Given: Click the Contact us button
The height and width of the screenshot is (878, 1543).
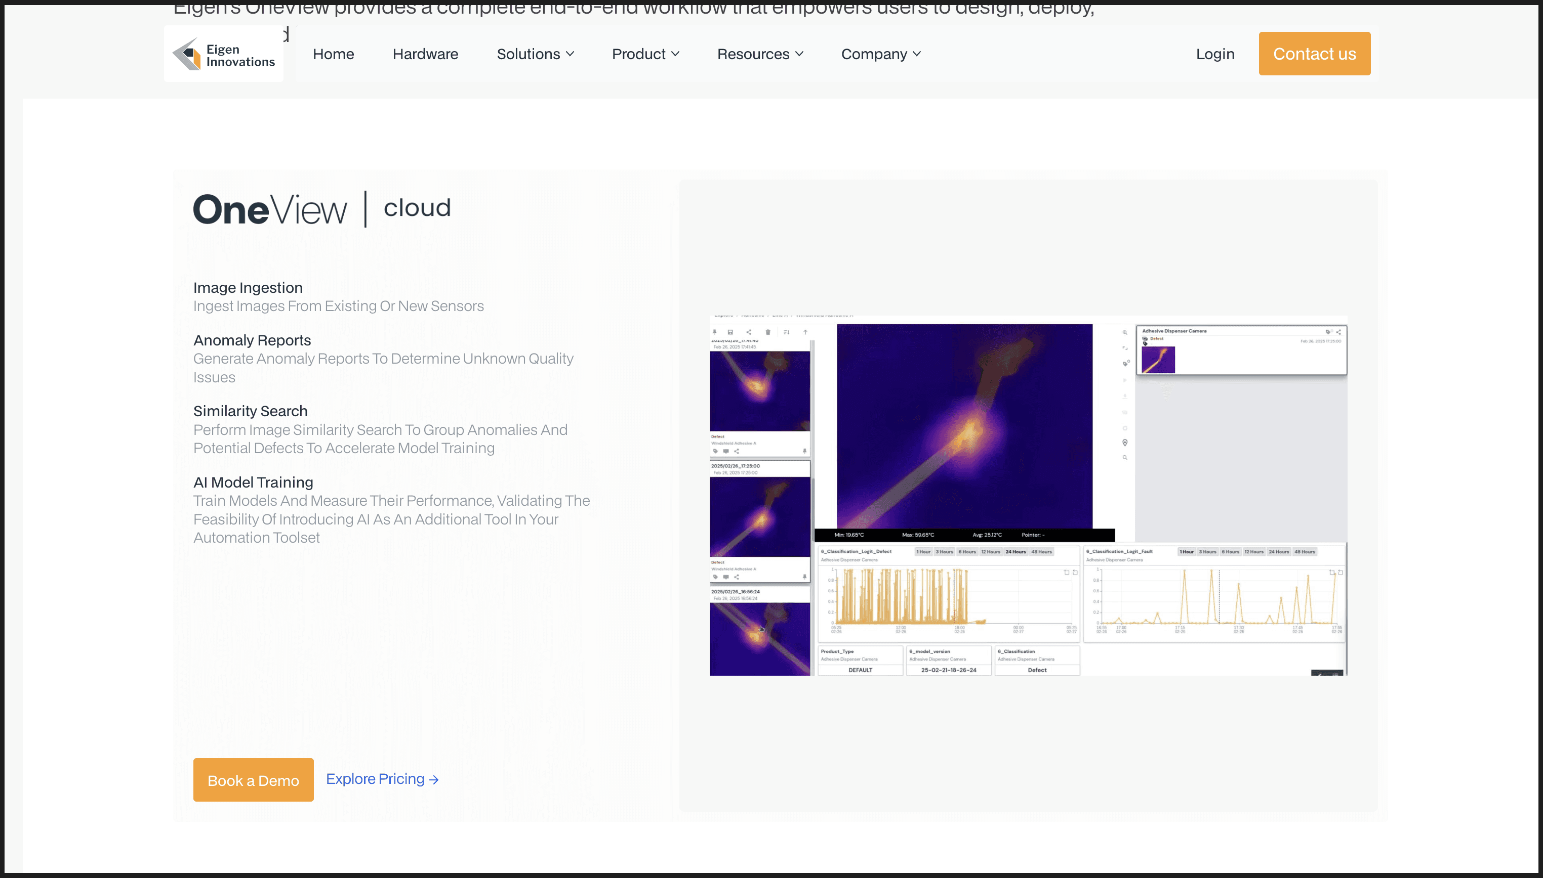Looking at the screenshot, I should 1314,54.
